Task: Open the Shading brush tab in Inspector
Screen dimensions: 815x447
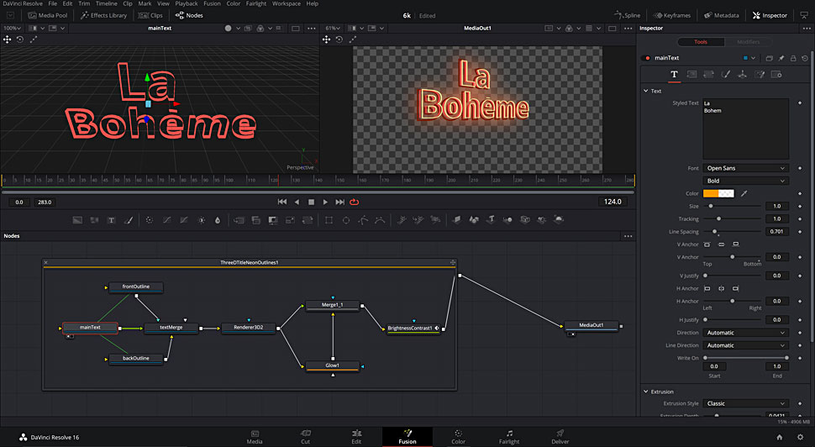Action: 726,74
